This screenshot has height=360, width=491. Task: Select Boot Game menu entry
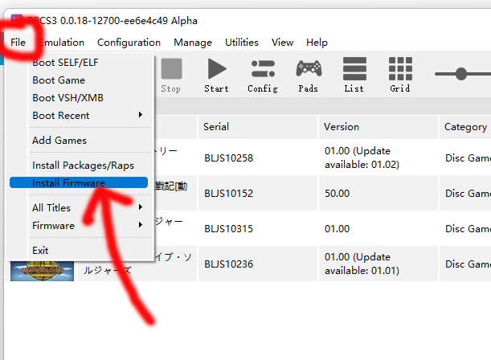click(79, 80)
